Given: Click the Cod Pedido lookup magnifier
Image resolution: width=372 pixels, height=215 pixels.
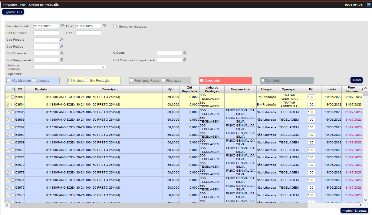Looking at the screenshot, I should coord(61,46).
